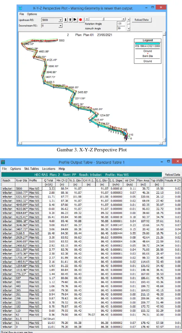Viewport: 182px width, 333px height.
Task: Click Reload Data in Profile Output Table
Action: point(173,175)
